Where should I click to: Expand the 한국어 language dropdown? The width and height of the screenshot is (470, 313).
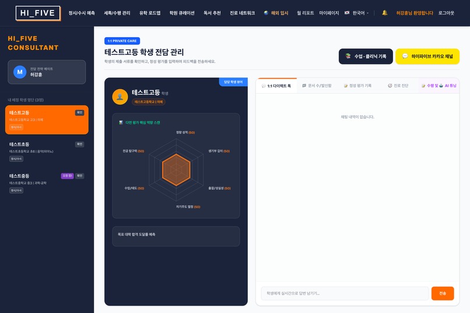(357, 13)
